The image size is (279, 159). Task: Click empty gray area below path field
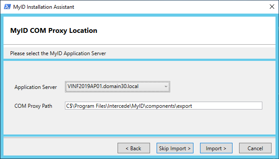click(x=139, y=123)
